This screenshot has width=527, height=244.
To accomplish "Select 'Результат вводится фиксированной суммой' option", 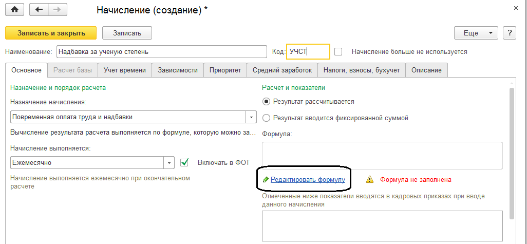I will [x=266, y=118].
